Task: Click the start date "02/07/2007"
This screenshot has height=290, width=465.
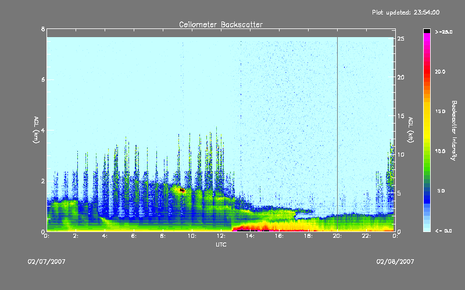Action: (x=46, y=262)
